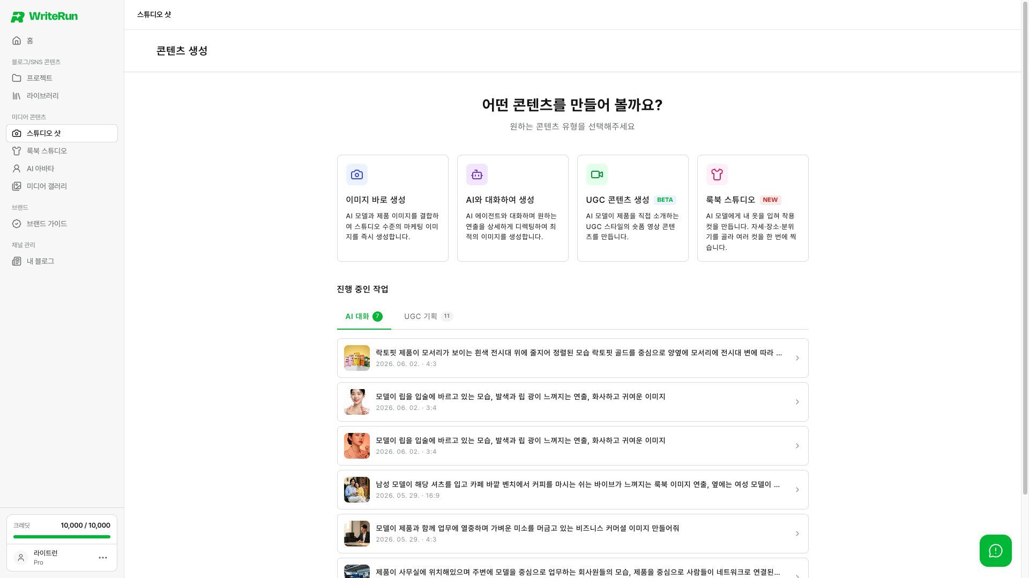Click the page vertical scrollbar

pos(1025,248)
